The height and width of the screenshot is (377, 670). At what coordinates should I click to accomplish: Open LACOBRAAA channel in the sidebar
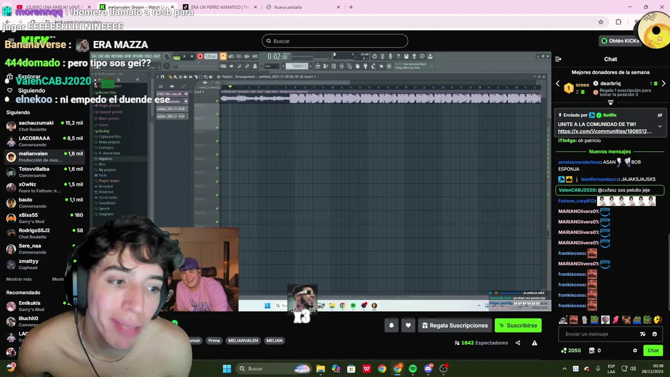44,141
